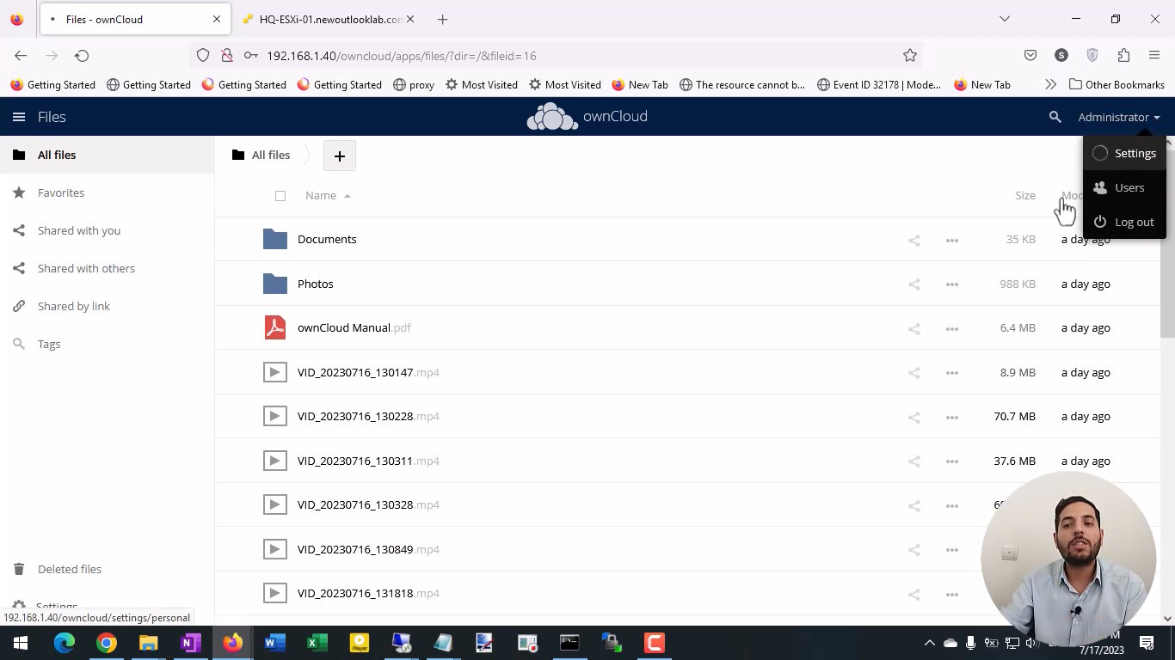
Task: Click the address bar URL field
Action: [x=557, y=55]
